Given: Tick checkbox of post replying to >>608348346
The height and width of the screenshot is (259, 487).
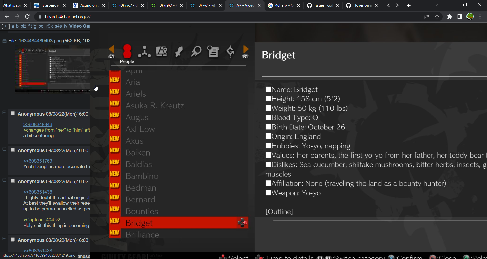Looking at the screenshot, I should coord(13,113).
